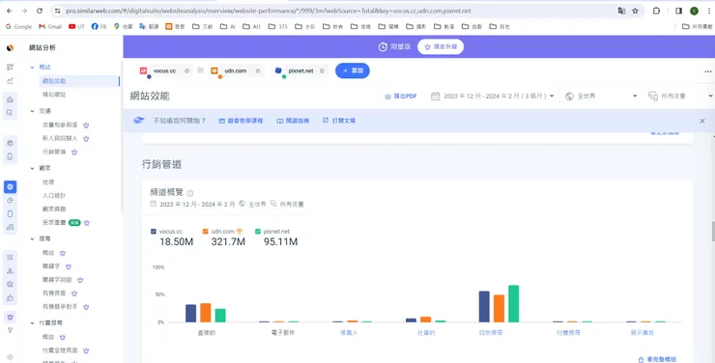Click the 社會的 channel label
715x363 pixels.
(x=426, y=333)
